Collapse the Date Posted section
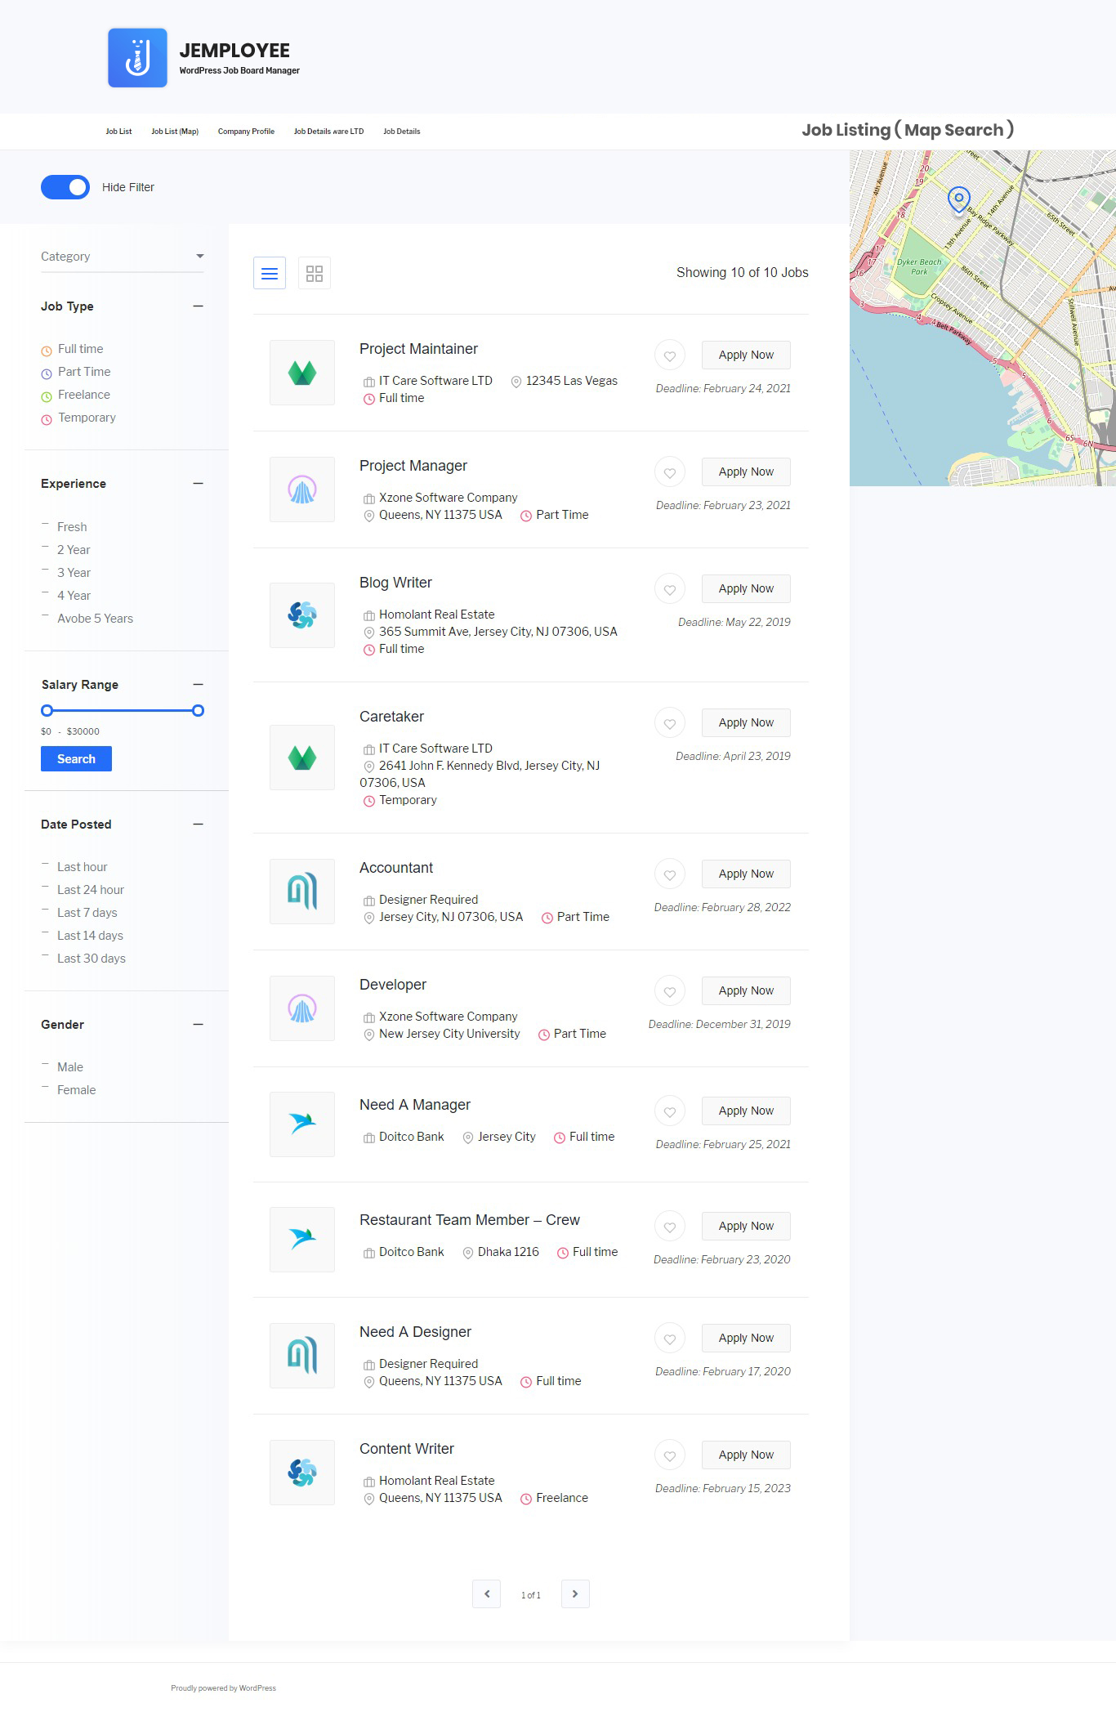Screen dimensions: 1116x1712 tap(198, 825)
